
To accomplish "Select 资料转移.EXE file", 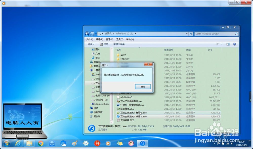I will point(127,120).
